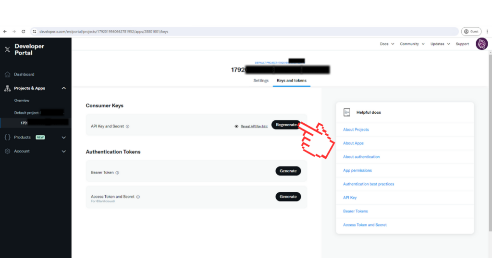Viewport: 492px width, 258px height.
Task: Click the browser address bar
Action: [x=240, y=32]
